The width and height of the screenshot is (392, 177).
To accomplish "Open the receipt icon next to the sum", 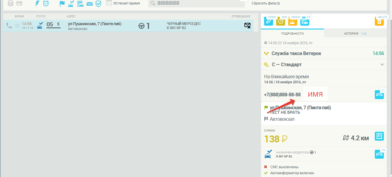I will click(379, 136).
